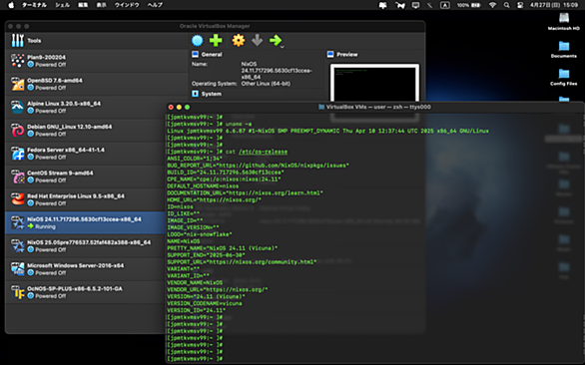Open the 表示 menu
This screenshot has height=365, width=585.
(x=102, y=5)
